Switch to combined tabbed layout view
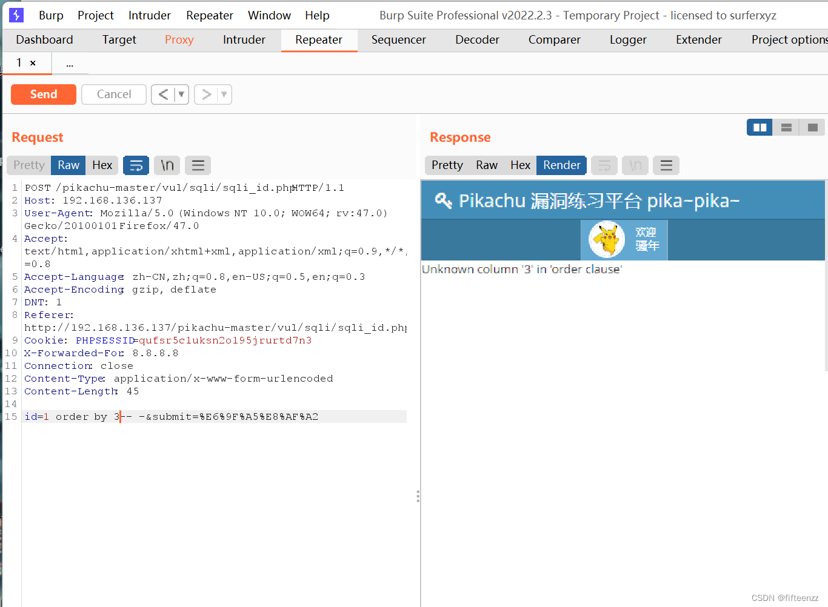Image resolution: width=828 pixels, height=607 pixels. [x=813, y=127]
